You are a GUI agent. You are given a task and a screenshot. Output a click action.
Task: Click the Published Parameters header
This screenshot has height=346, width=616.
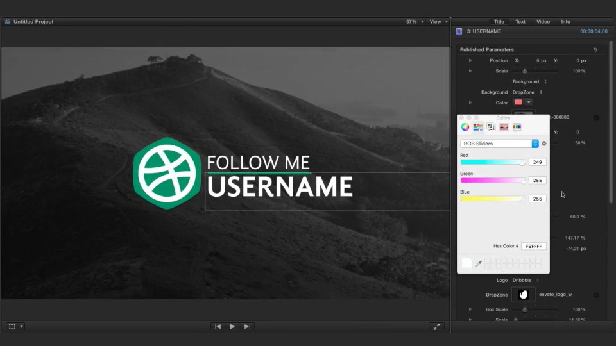tap(487, 50)
